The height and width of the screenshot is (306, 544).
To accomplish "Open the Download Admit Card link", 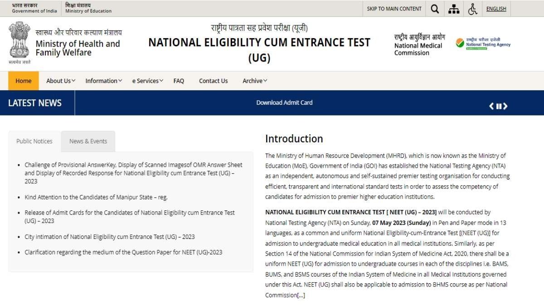I will [x=285, y=102].
